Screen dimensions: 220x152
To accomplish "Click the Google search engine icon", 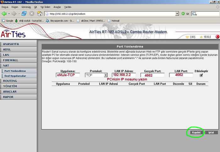I will 194,14.
